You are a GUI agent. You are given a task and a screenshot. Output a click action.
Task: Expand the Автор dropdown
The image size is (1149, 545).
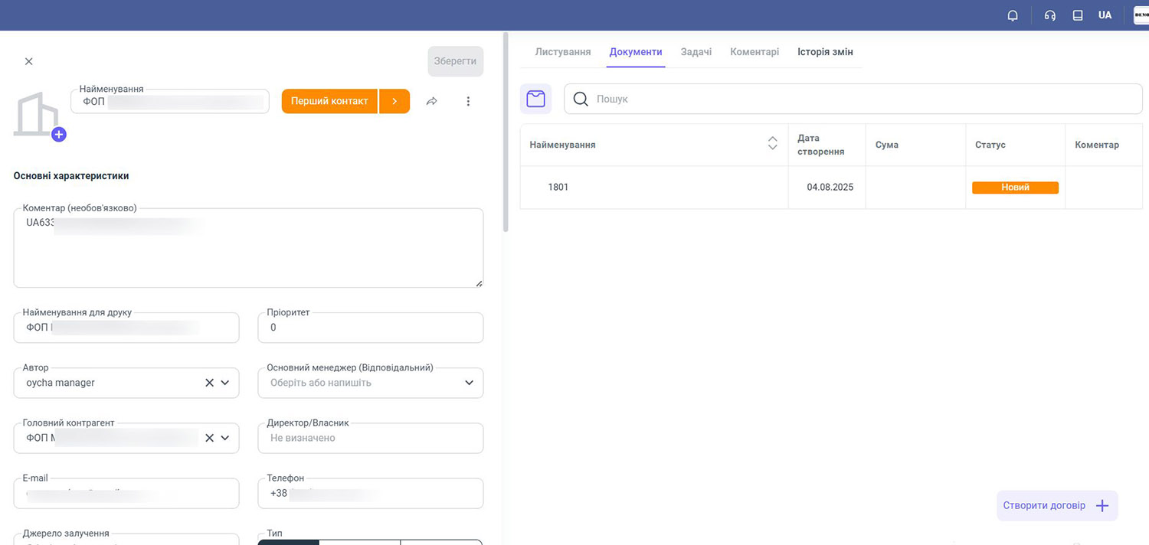(x=225, y=383)
